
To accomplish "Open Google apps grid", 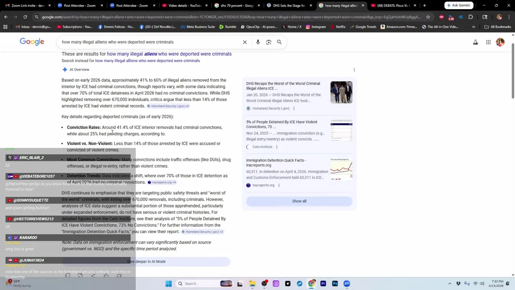I will coord(488,42).
